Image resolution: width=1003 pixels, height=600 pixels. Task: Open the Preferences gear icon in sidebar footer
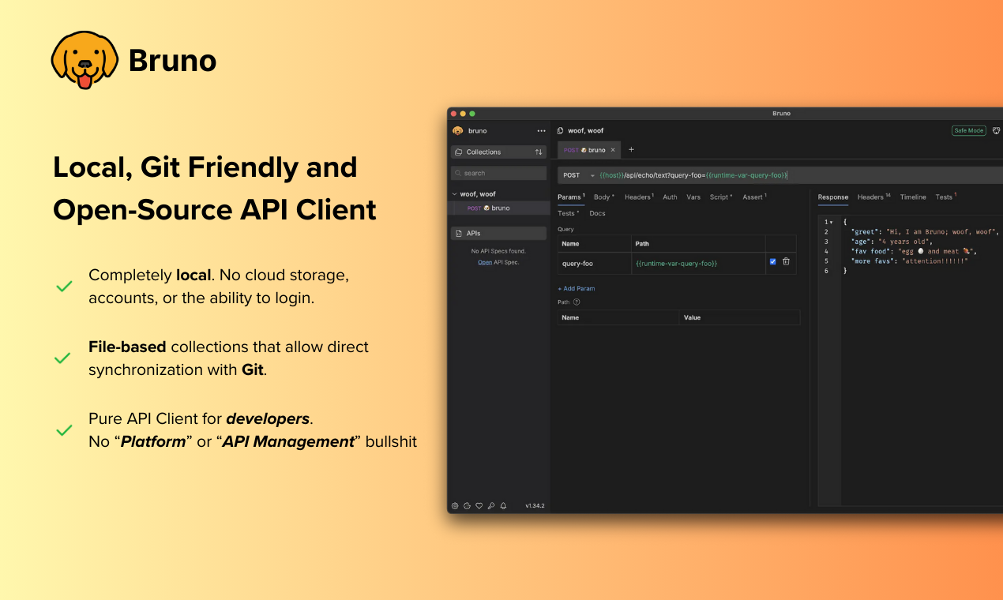click(x=455, y=506)
